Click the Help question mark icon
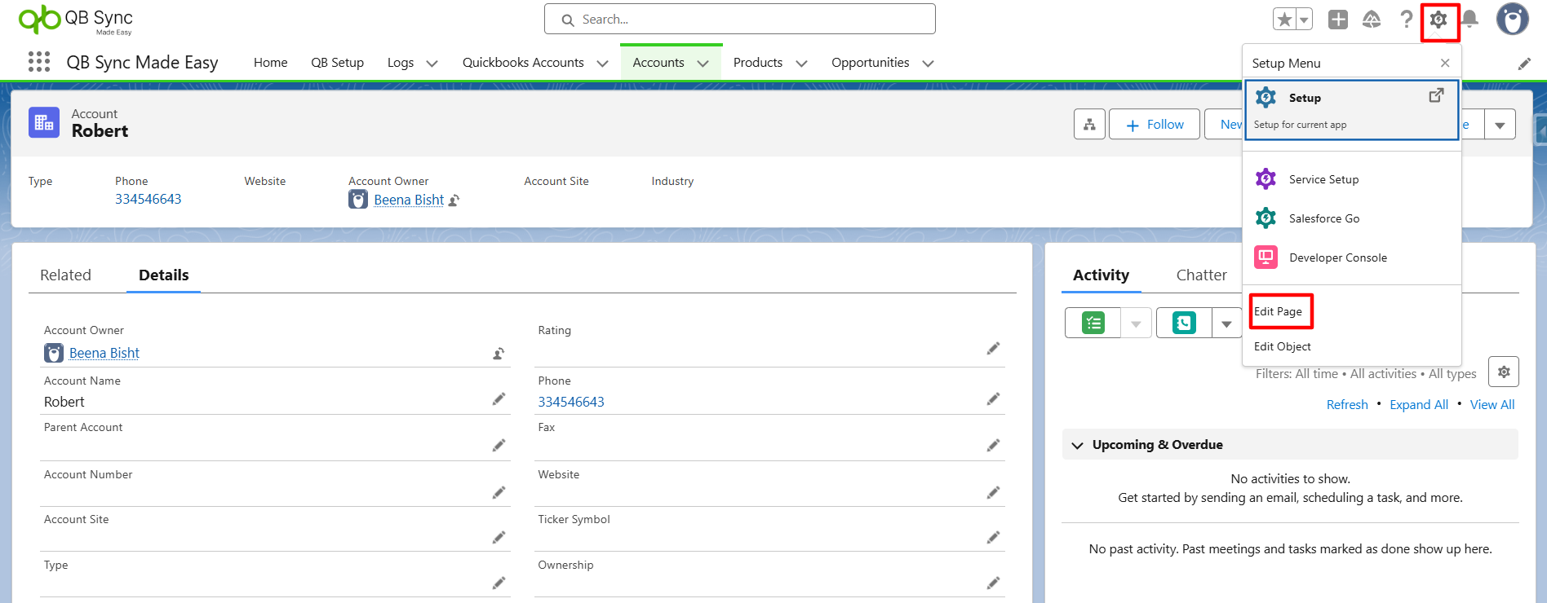The width and height of the screenshot is (1547, 603). [1406, 20]
